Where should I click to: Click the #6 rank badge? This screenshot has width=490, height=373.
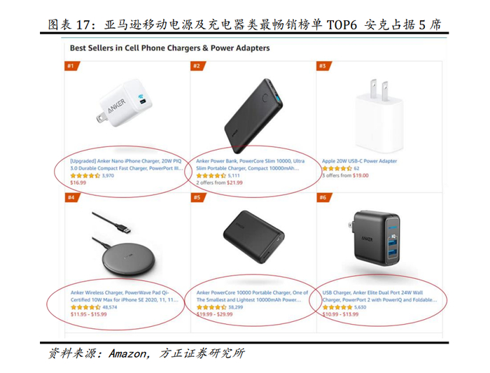click(324, 197)
